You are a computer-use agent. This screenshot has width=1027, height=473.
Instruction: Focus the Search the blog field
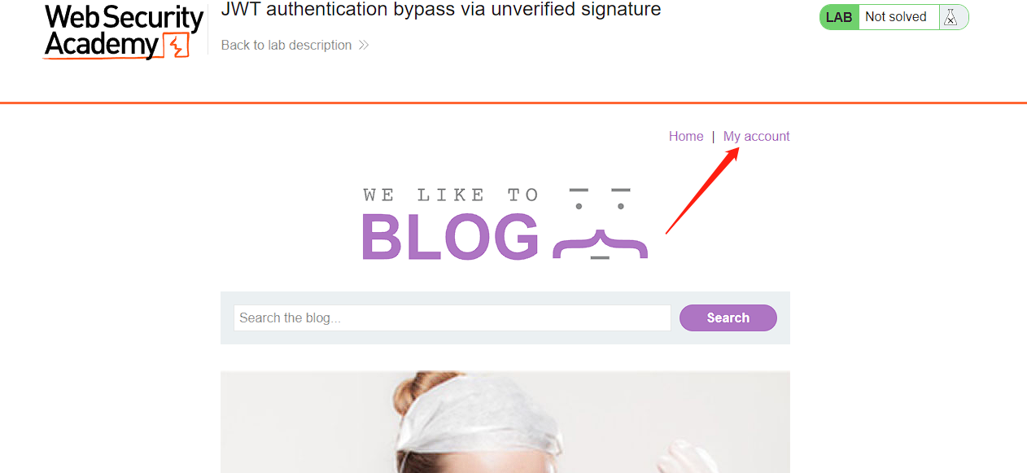(x=452, y=318)
